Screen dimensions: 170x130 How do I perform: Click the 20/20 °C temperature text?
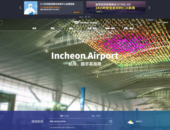click(x=139, y=121)
